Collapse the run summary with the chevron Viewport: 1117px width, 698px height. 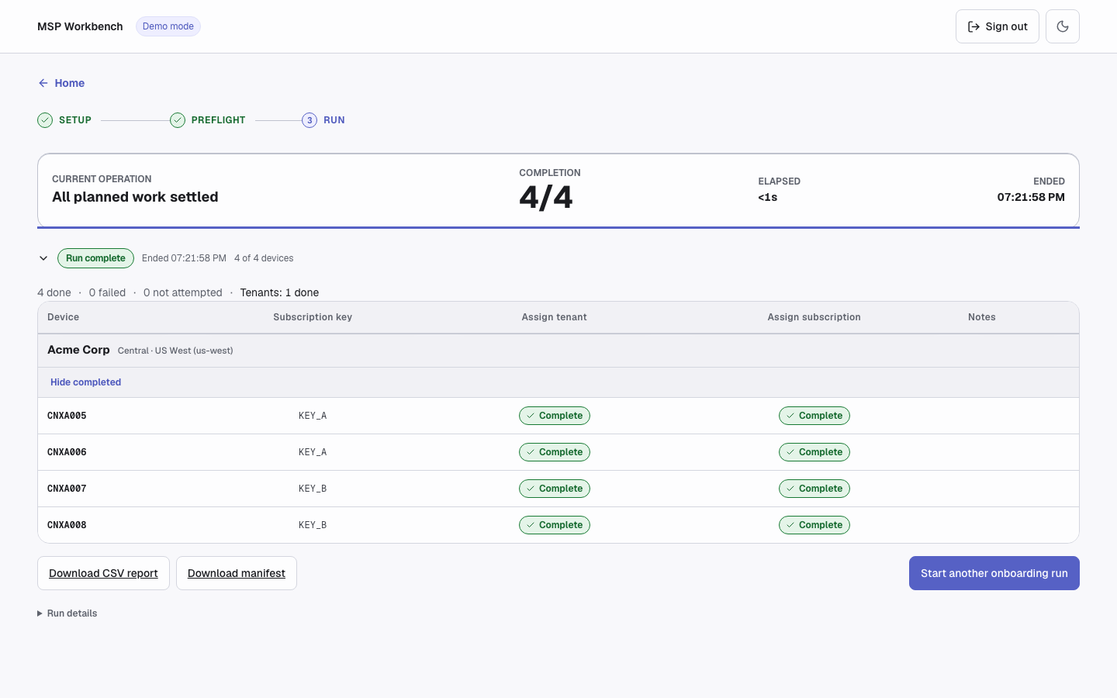43,258
